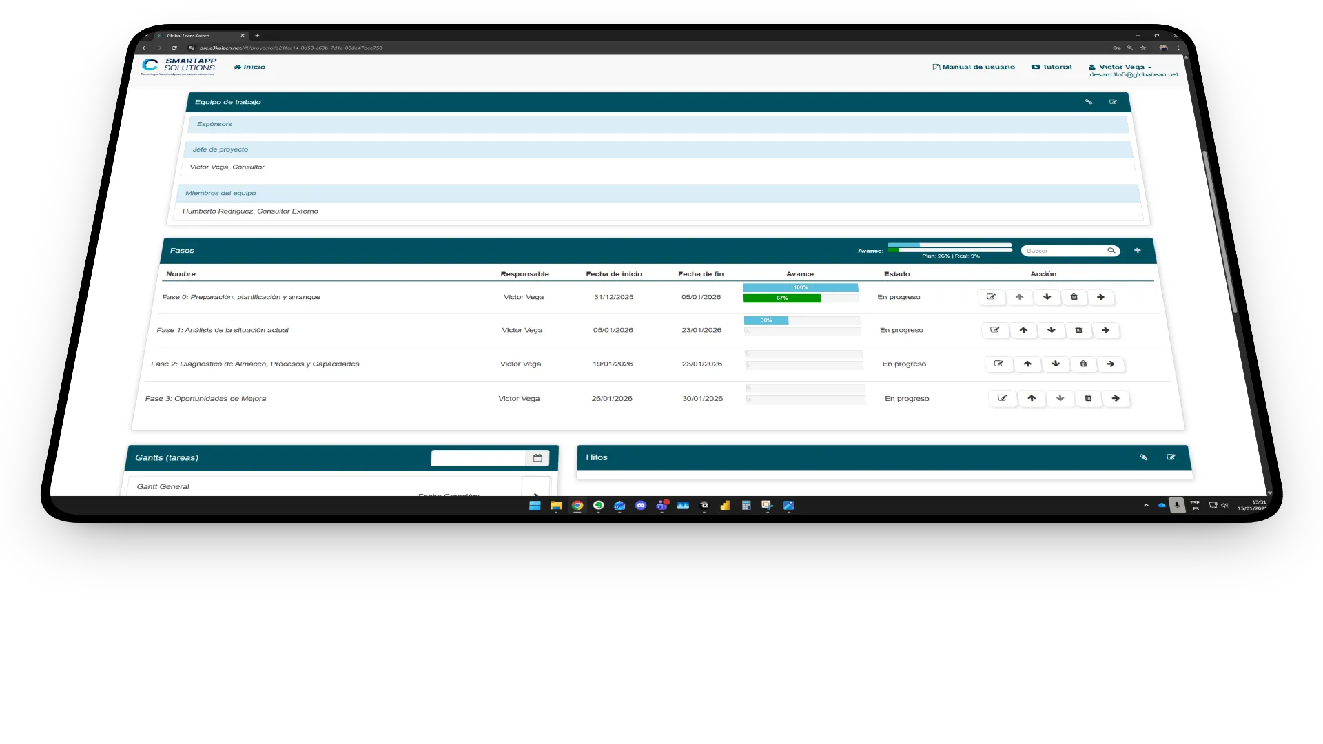The image size is (1323, 744).
Task: Open Chrome from the Windows taskbar
Action: (x=577, y=506)
